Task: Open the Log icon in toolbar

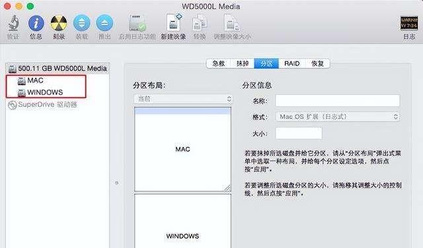Action: coord(409,23)
